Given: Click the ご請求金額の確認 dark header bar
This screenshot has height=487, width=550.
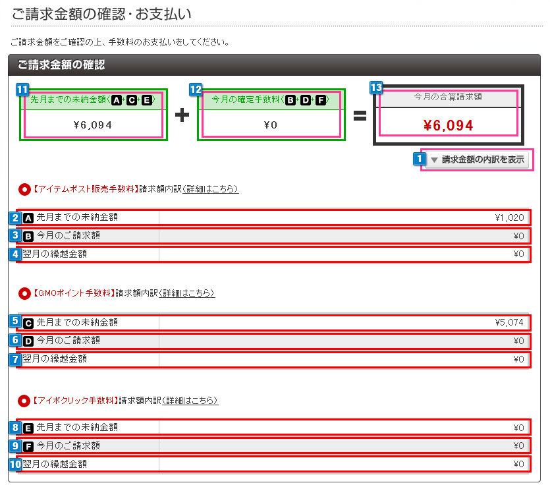Looking at the screenshot, I should point(274,65).
